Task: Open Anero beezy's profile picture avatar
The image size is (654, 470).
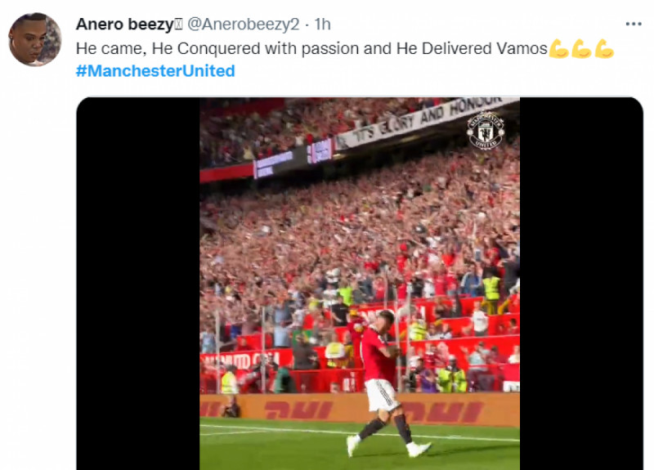Action: pyautogui.click(x=35, y=39)
